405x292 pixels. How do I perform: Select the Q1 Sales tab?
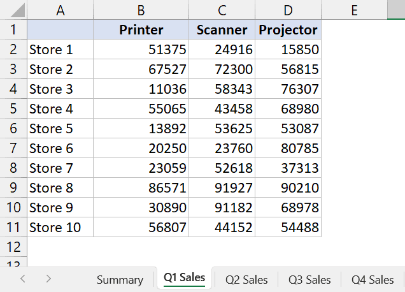pos(184,277)
